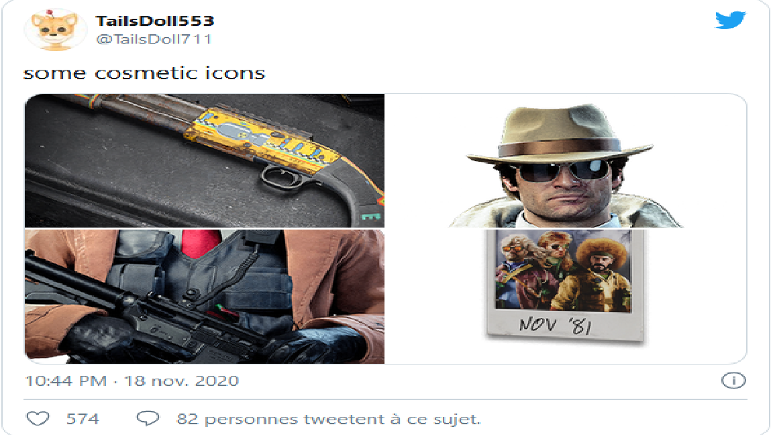Image resolution: width=773 pixels, height=435 pixels.
Task: Click the 574 likes count
Action: coord(83,419)
